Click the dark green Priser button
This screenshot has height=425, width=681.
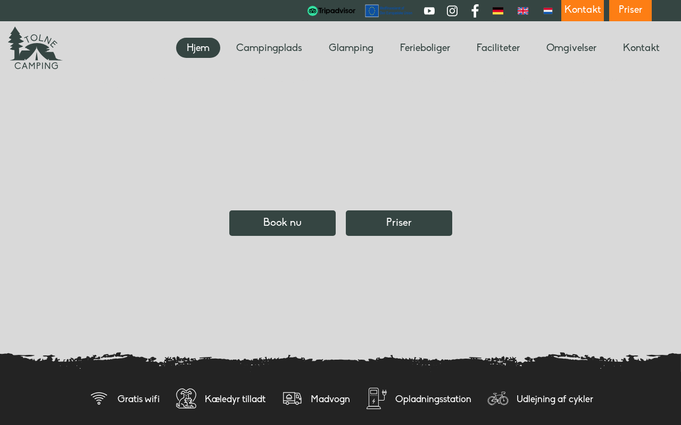[399, 223]
